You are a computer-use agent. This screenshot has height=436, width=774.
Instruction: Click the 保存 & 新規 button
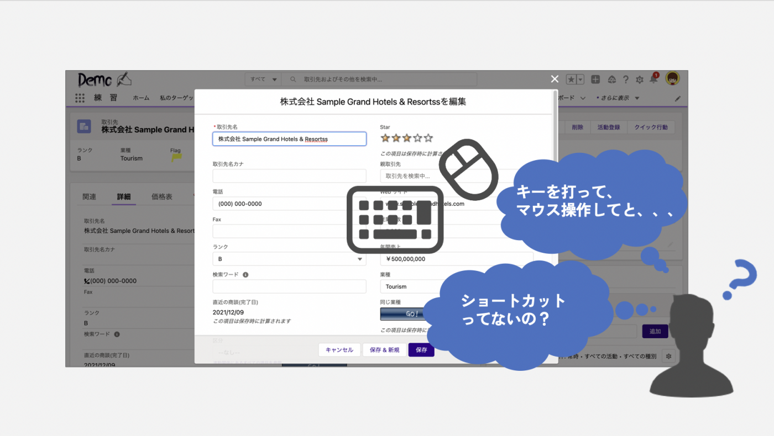(384, 350)
